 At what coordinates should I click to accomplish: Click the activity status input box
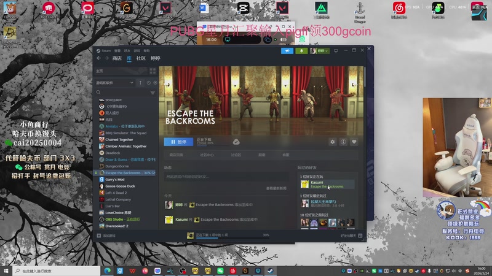(226, 177)
